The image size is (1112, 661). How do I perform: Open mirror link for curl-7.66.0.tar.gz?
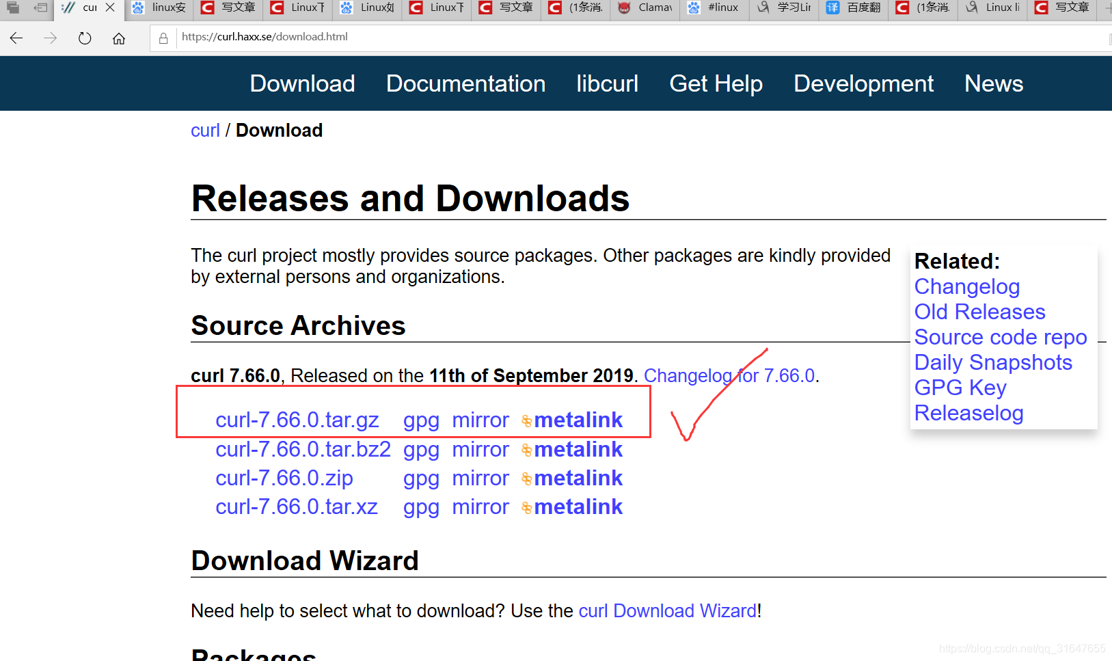(480, 420)
